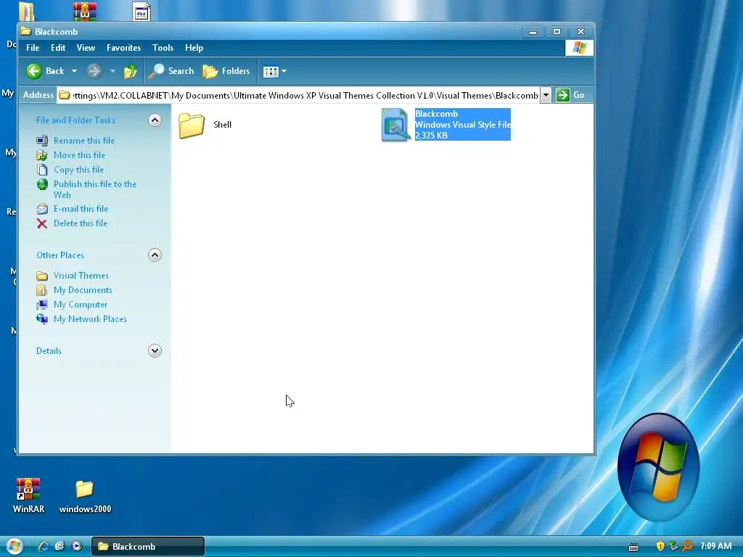Collapse the File and Folder Tasks section
The width and height of the screenshot is (743, 557).
click(155, 120)
